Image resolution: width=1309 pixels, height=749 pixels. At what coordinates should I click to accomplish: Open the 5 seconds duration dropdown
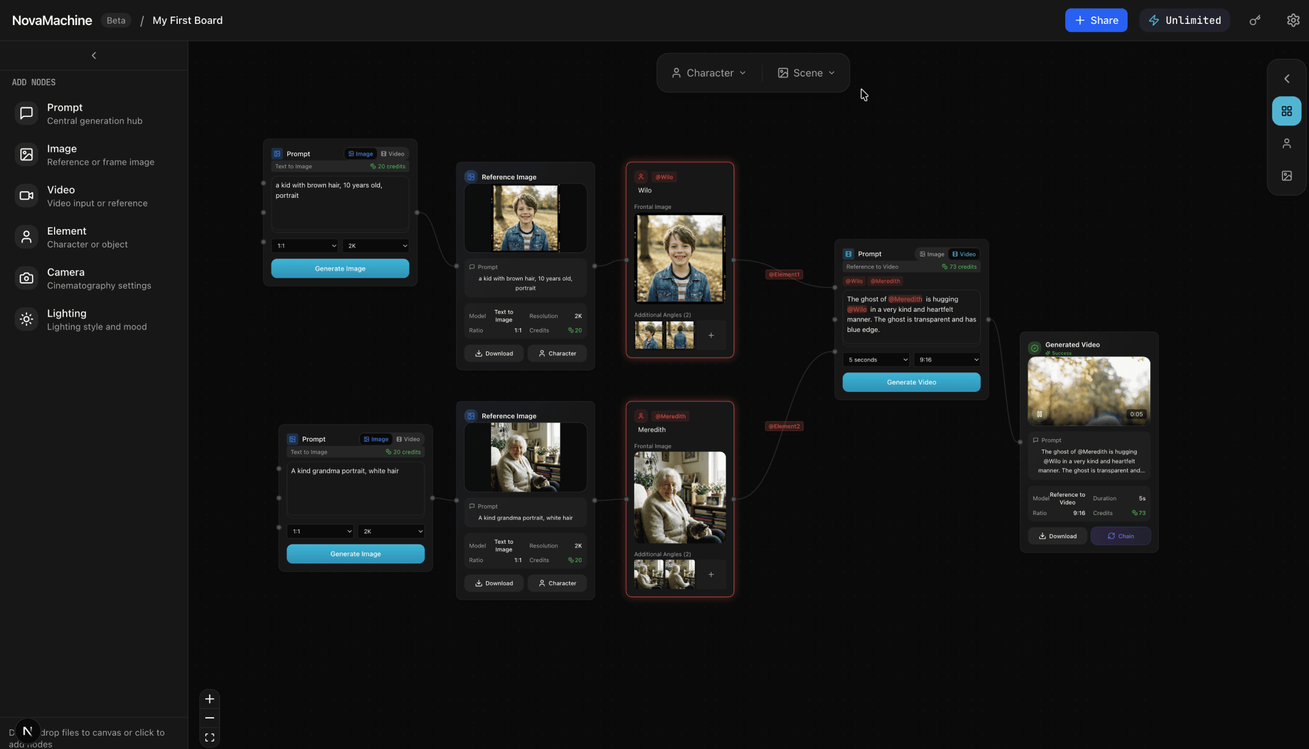(x=876, y=359)
